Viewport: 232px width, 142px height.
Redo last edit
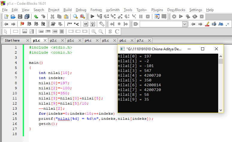tap(43, 16)
